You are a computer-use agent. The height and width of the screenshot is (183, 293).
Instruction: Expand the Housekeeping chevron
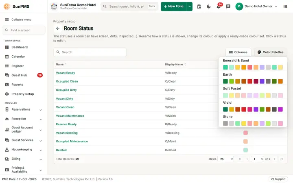[x=41, y=150]
